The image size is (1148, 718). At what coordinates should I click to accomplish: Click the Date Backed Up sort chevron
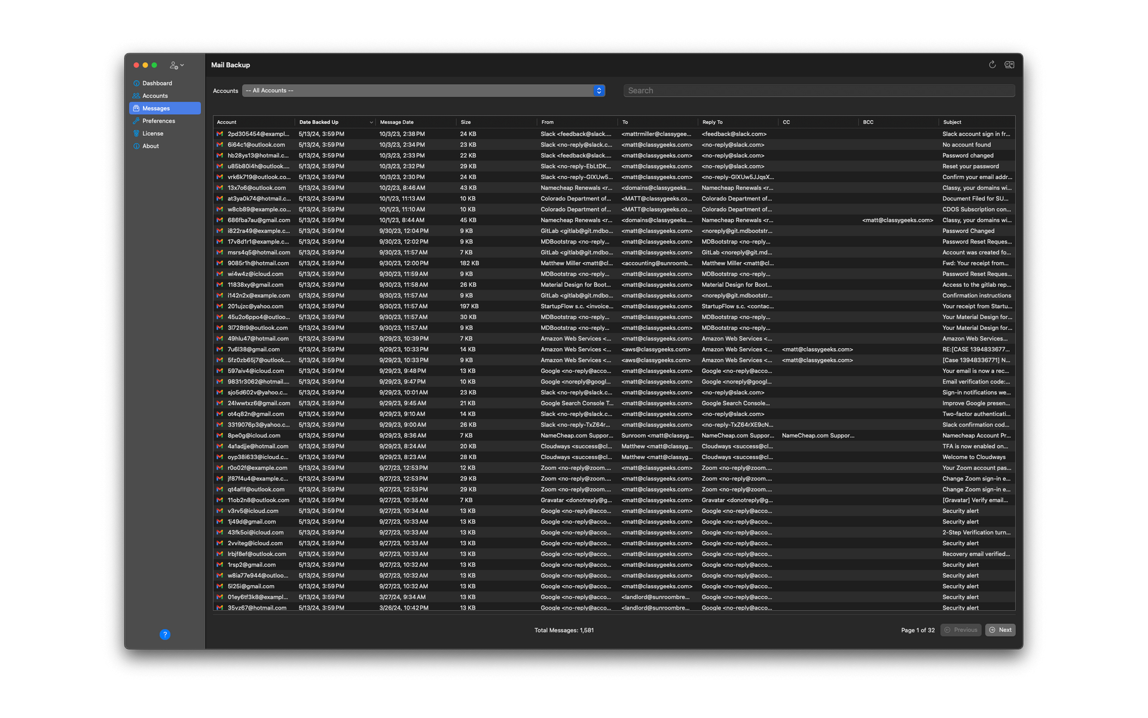point(371,121)
